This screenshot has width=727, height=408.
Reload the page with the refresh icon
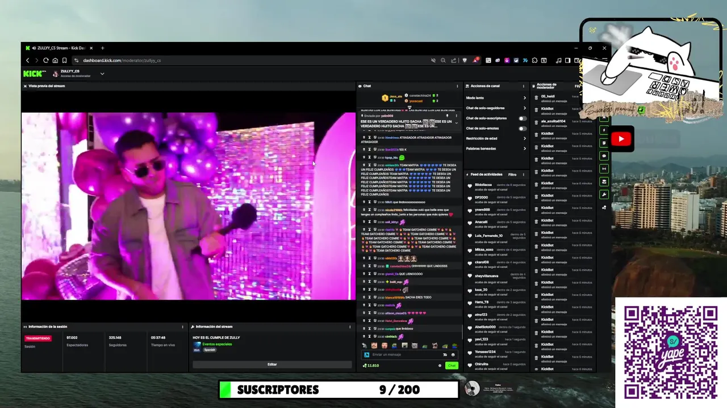46,61
